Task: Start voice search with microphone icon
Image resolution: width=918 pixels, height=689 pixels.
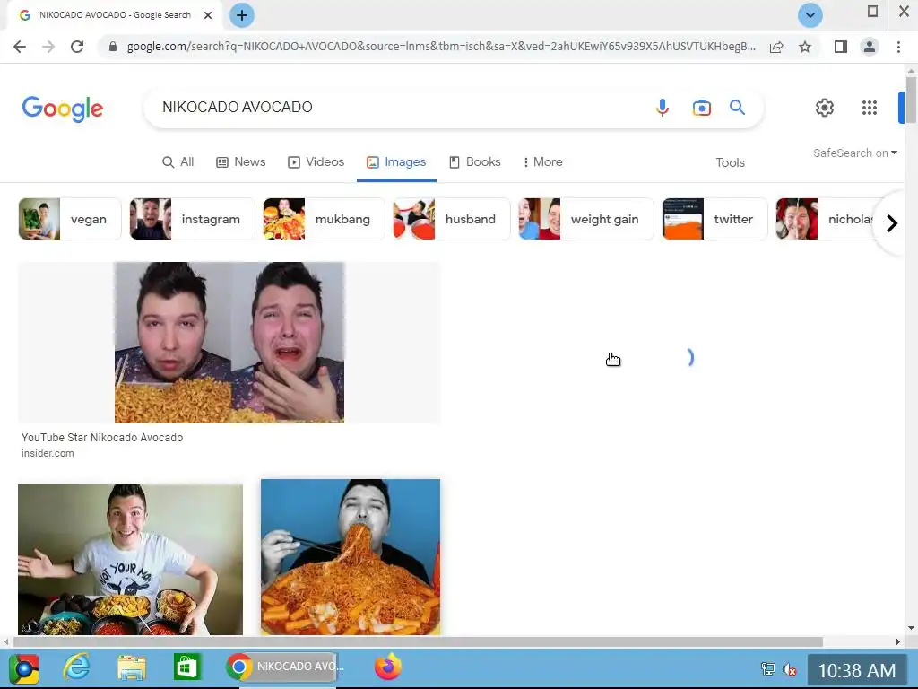Action: coord(663,108)
